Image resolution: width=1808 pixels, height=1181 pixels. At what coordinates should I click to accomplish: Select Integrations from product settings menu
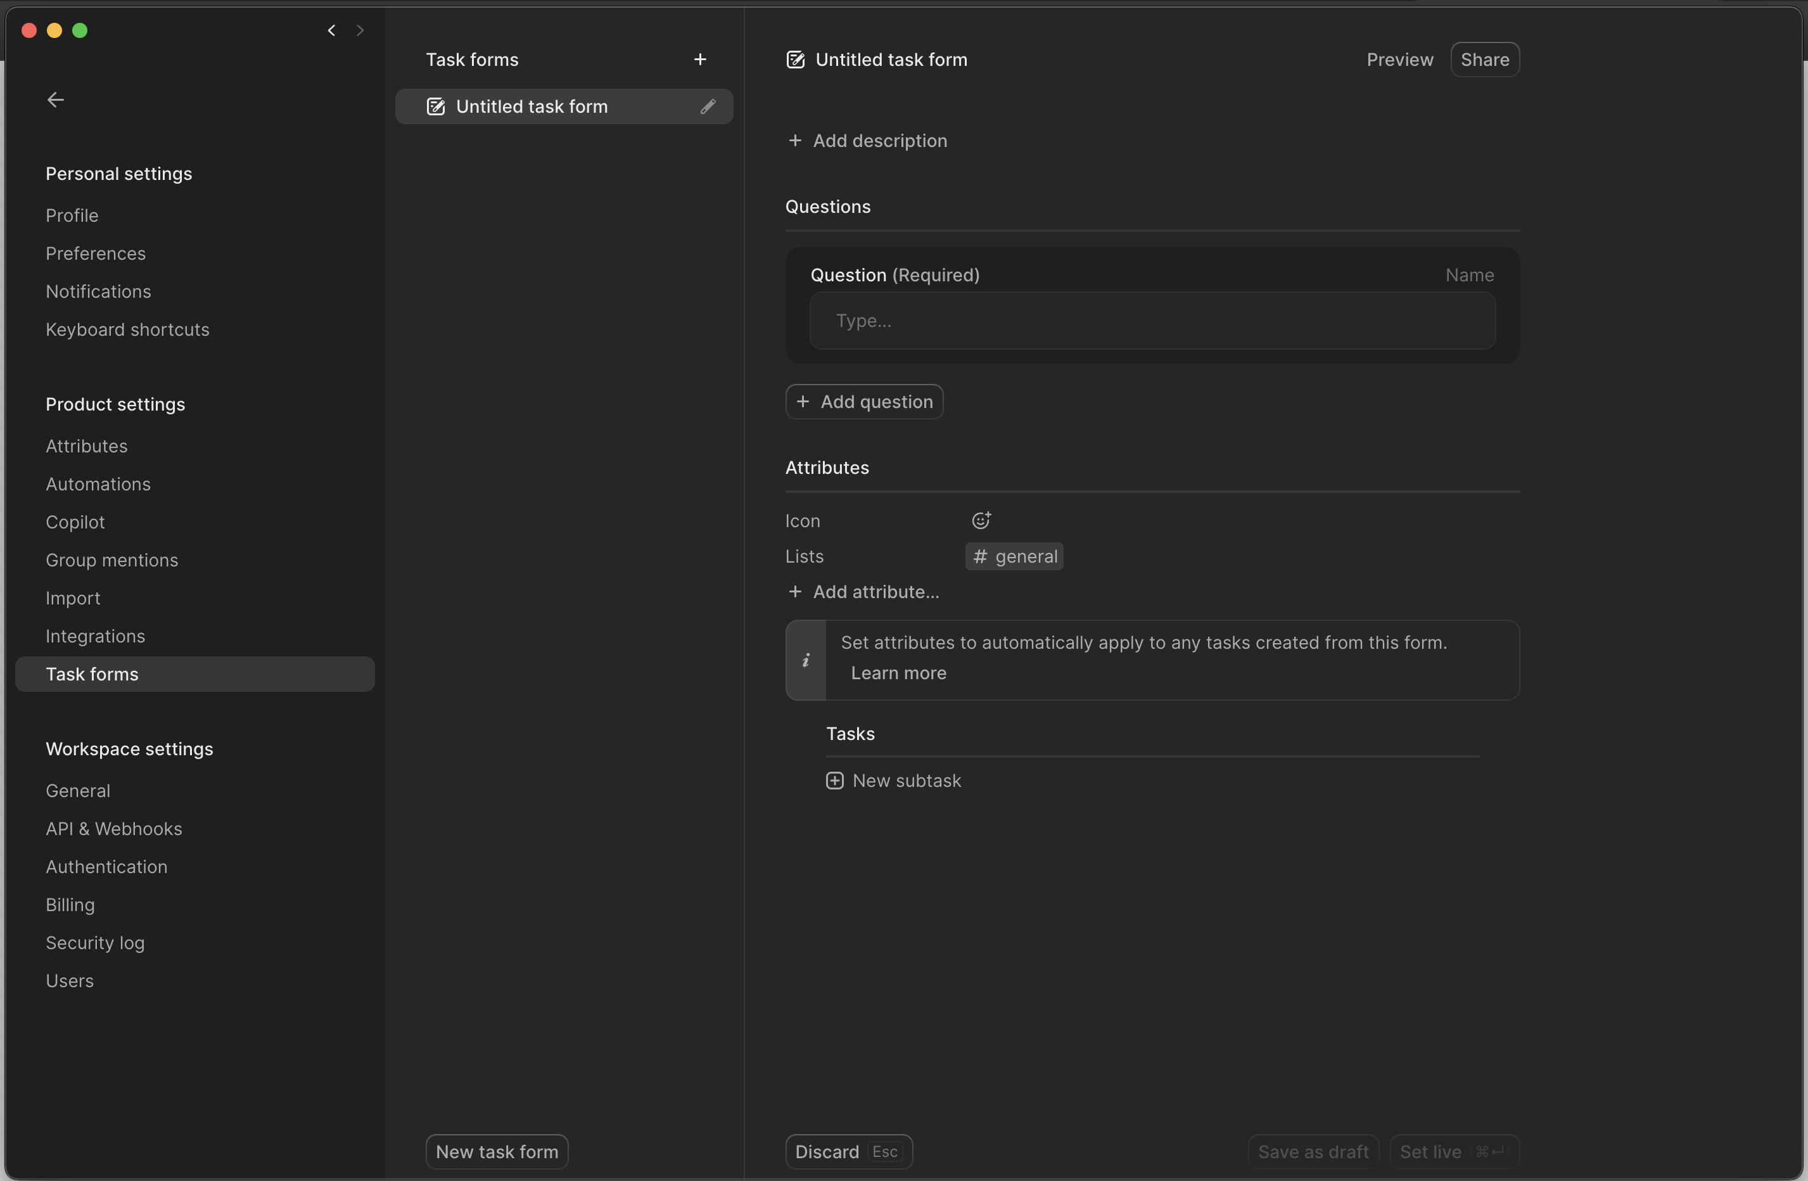point(95,635)
